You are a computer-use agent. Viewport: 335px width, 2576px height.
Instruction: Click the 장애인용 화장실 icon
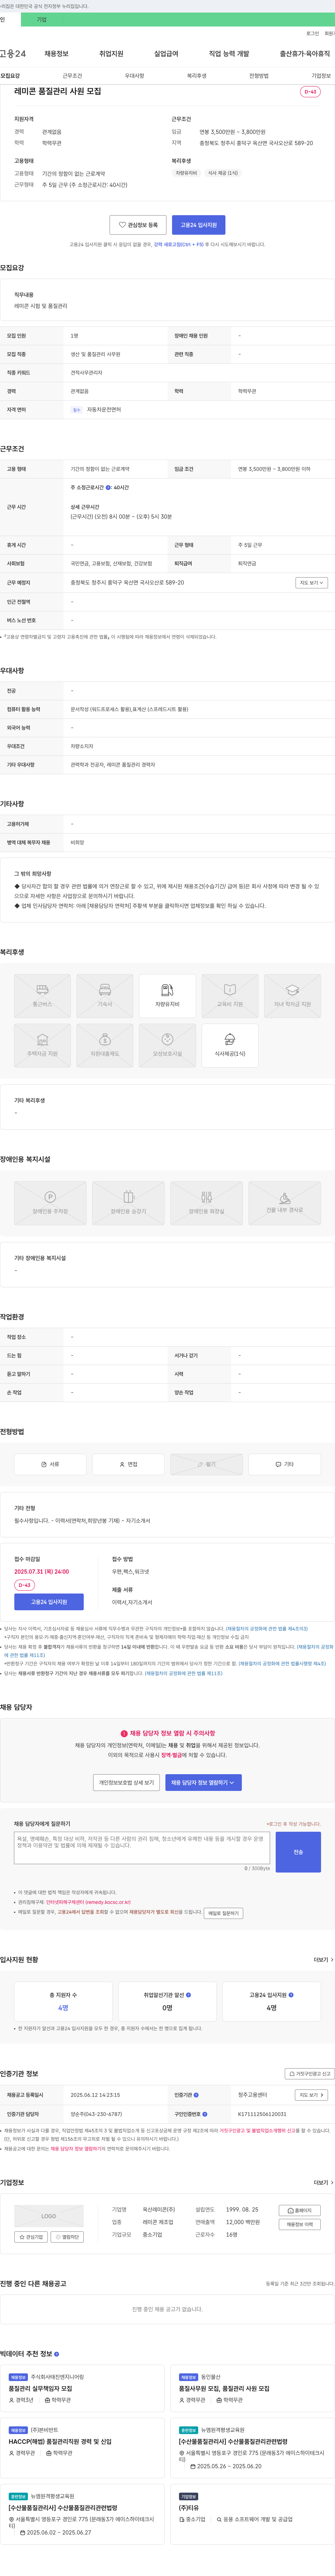206,1203
